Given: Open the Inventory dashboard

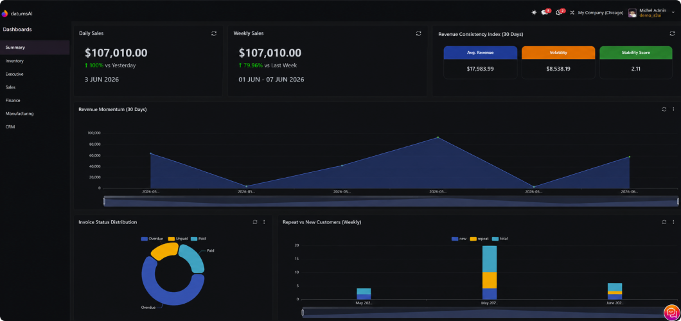Looking at the screenshot, I should (35, 61).
